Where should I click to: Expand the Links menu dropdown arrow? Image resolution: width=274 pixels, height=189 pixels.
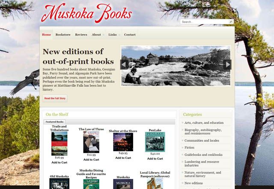click(x=119, y=35)
